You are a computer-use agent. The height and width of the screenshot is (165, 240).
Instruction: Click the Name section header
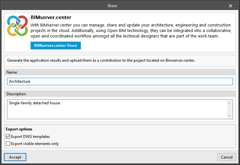pyautogui.click(x=12, y=72)
